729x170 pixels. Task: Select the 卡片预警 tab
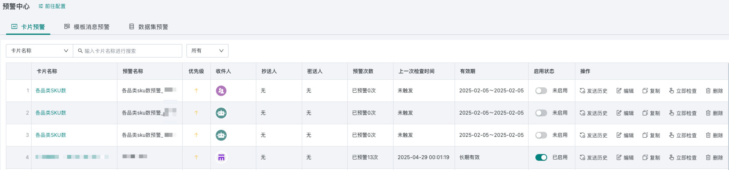pos(28,27)
